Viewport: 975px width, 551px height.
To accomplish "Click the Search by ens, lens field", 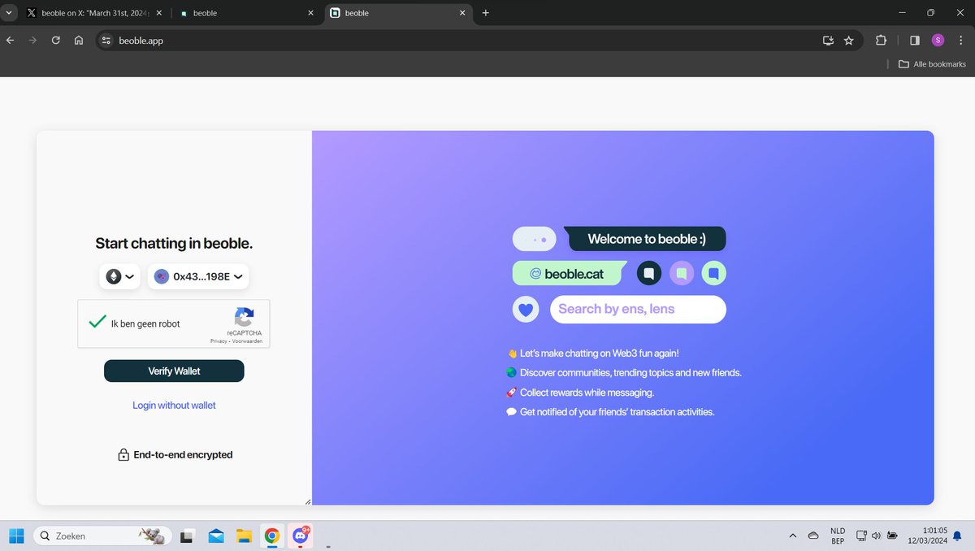I will click(x=638, y=310).
